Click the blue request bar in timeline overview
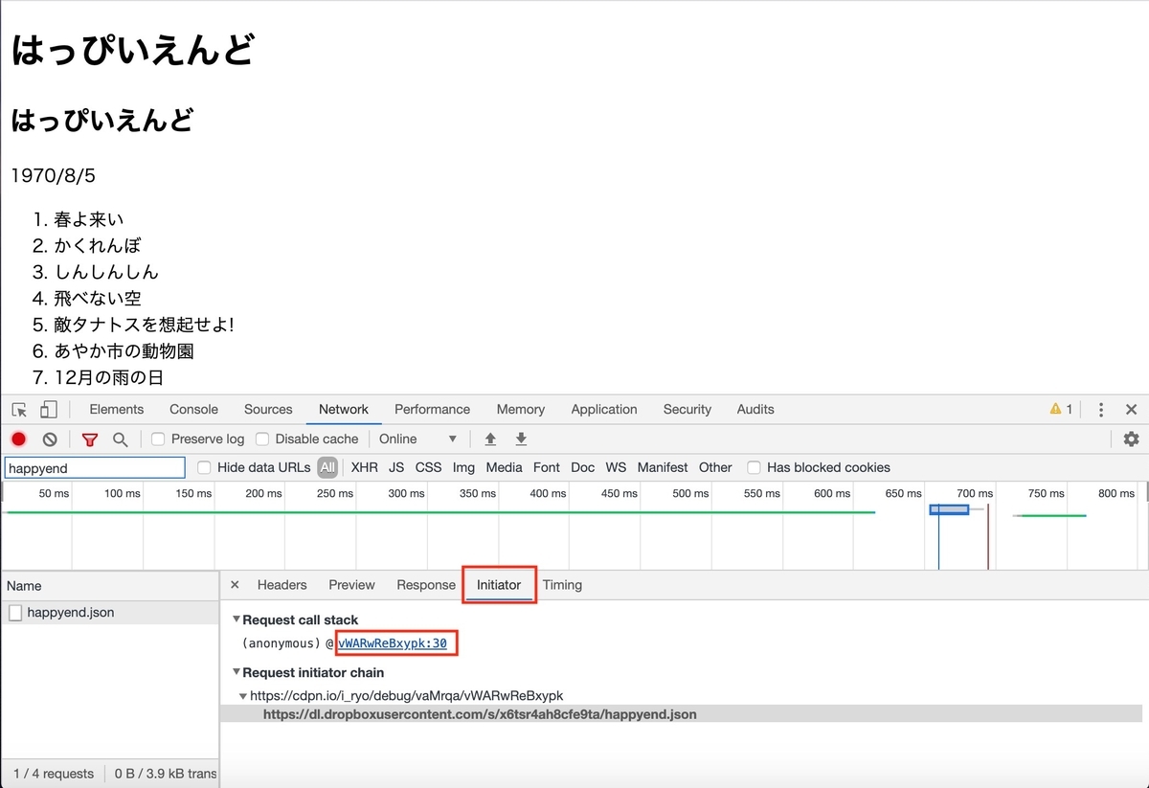 click(949, 509)
